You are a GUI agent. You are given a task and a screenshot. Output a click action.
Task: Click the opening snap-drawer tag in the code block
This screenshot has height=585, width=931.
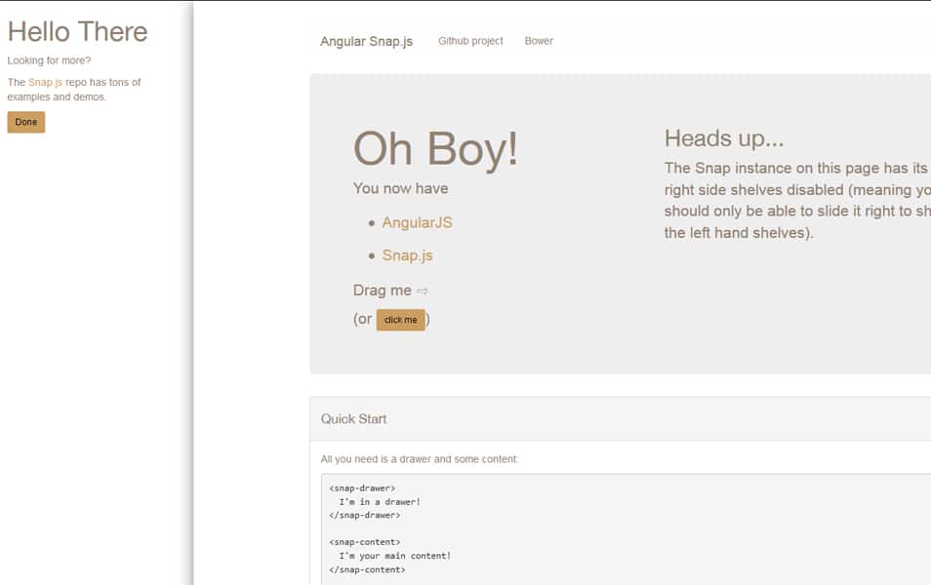[362, 487]
